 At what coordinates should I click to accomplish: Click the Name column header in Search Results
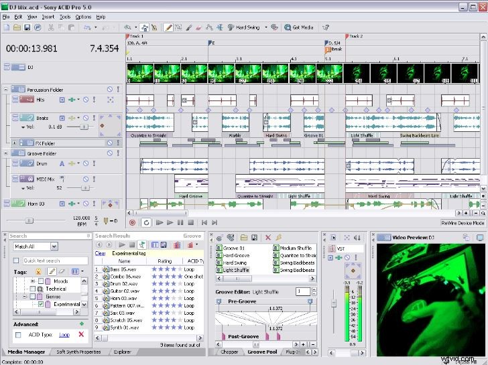(x=124, y=261)
